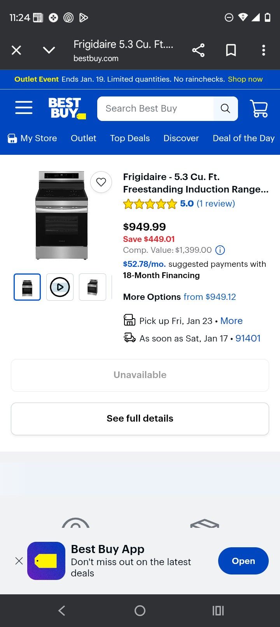Change delivery ZIP code 91401
The height and width of the screenshot is (627, 280).
[x=248, y=338]
